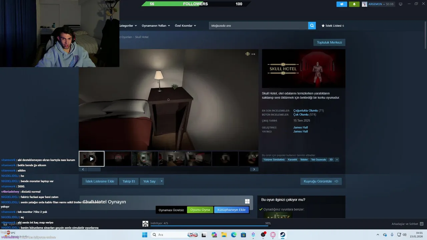
Task: Select the 3D tag
Action: point(331,160)
